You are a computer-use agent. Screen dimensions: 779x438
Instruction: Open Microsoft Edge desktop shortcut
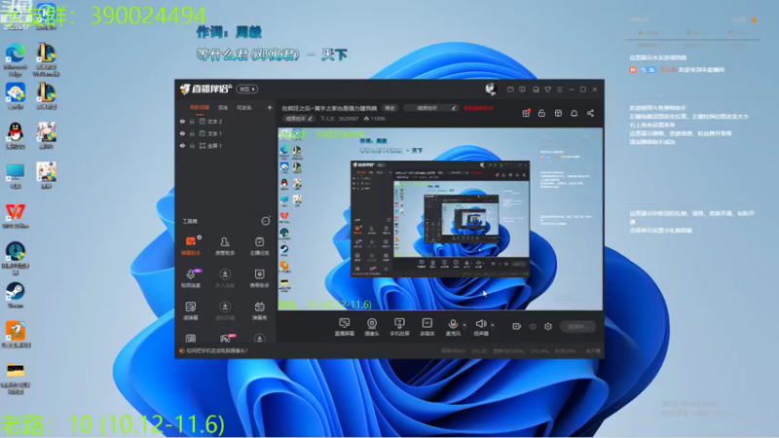16,59
